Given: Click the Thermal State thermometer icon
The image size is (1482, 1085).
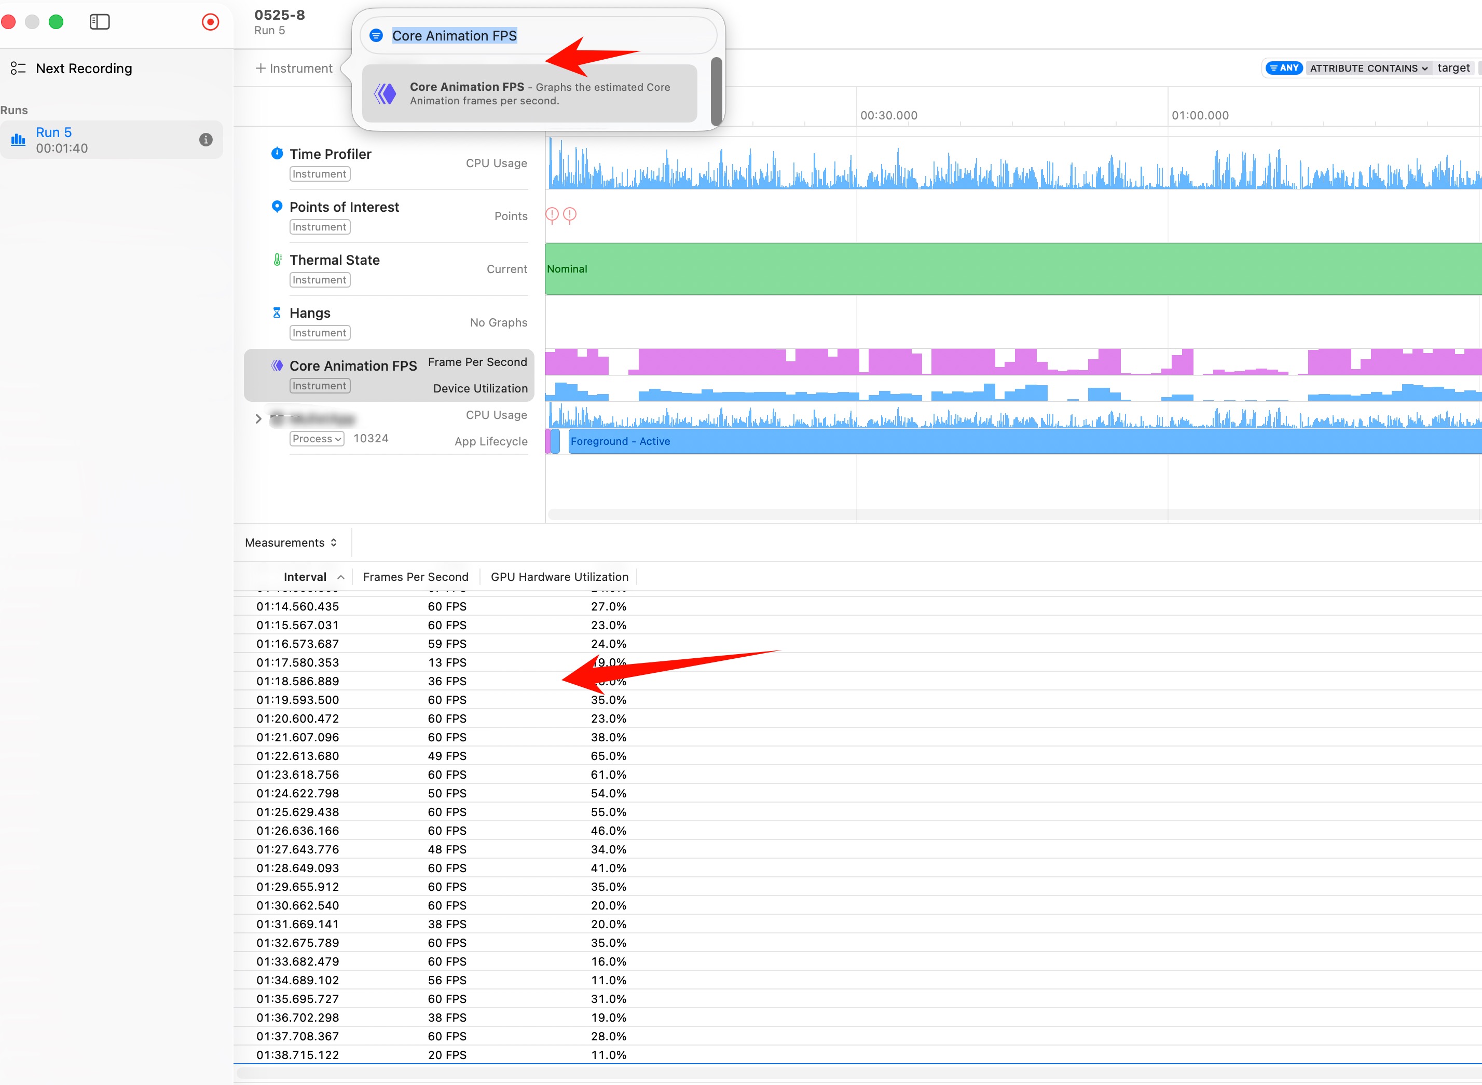Looking at the screenshot, I should click(277, 260).
